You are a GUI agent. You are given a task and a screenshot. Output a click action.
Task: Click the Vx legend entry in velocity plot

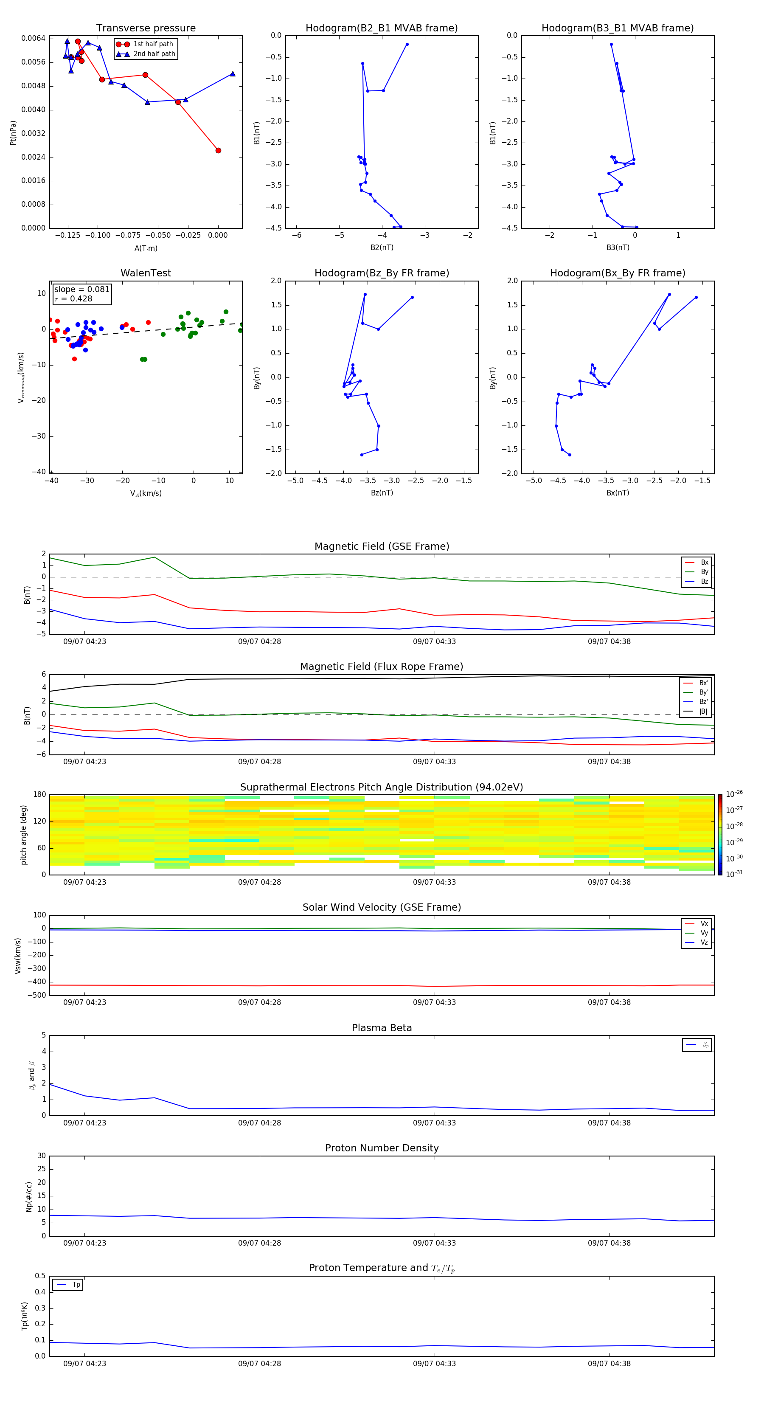697,924
